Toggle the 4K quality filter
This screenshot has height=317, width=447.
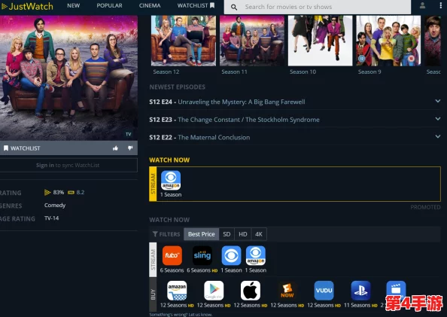(259, 234)
